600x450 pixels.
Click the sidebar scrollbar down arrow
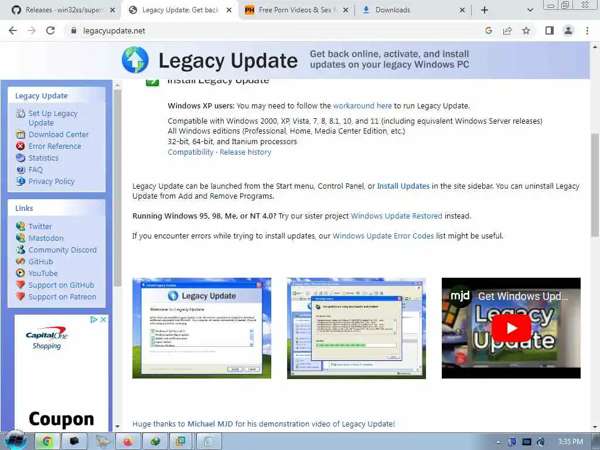pos(117,427)
